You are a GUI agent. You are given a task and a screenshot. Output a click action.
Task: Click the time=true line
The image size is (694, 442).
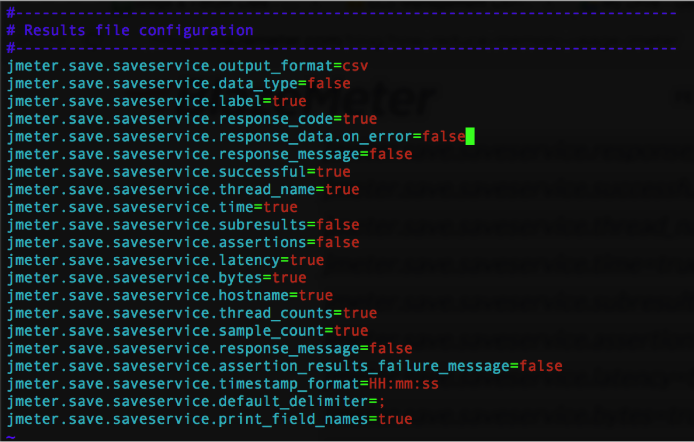click(152, 207)
